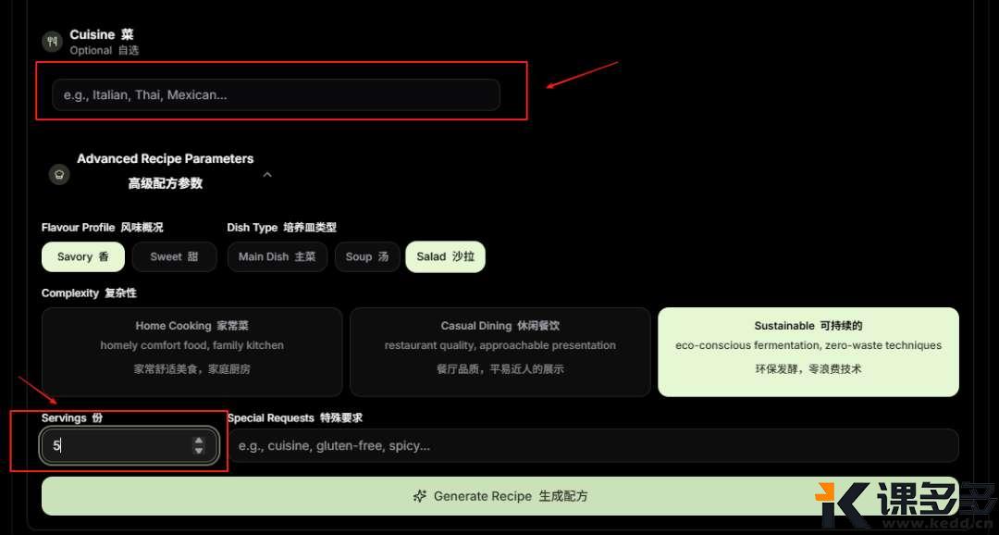Click the chef hat icon beside Advanced Recipe Parameters
This screenshot has width=999, height=535.
[59, 175]
